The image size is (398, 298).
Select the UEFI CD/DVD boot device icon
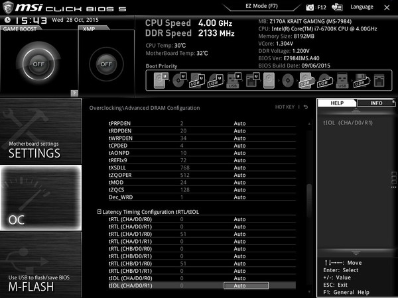coord(179,80)
